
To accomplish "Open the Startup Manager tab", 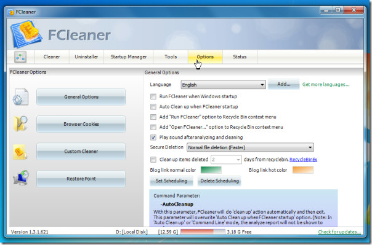I will [x=129, y=56].
